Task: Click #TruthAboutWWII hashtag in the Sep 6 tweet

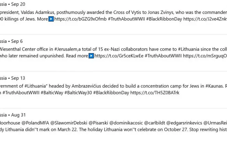Action: pyautogui.click(x=163, y=56)
